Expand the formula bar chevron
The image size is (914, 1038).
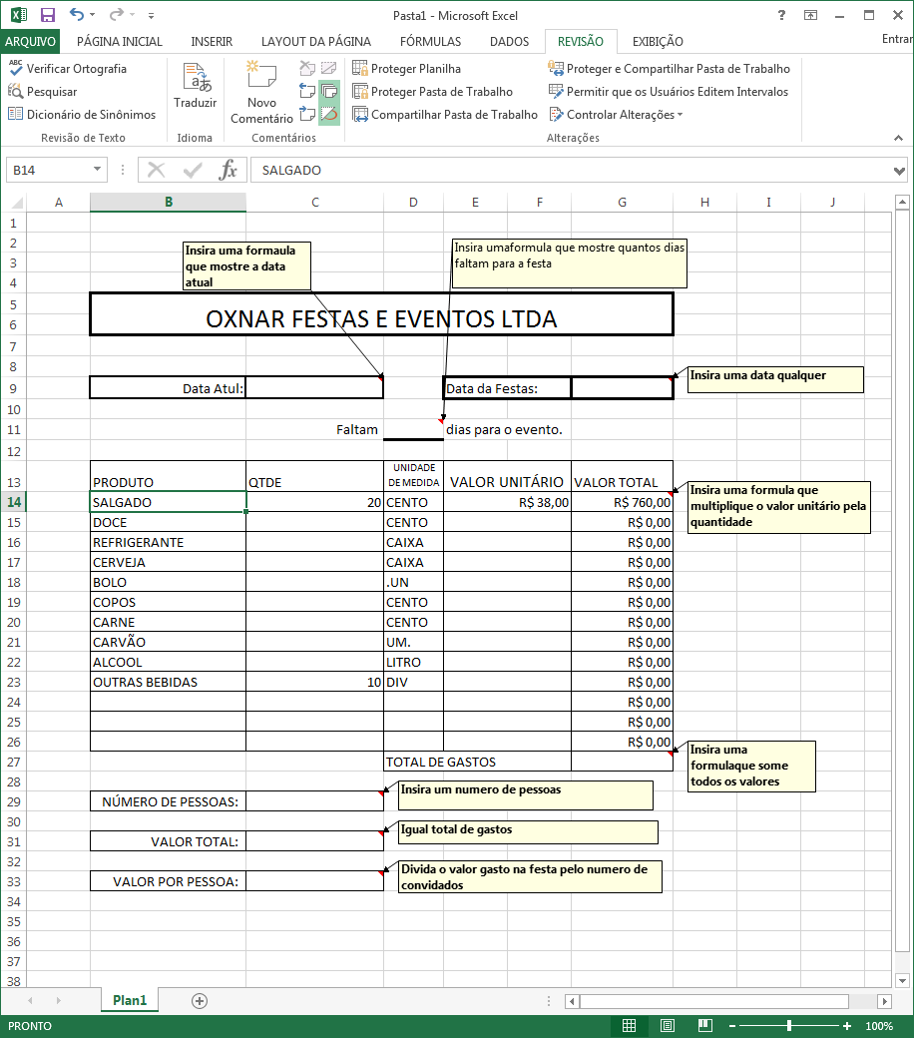pyautogui.click(x=899, y=171)
